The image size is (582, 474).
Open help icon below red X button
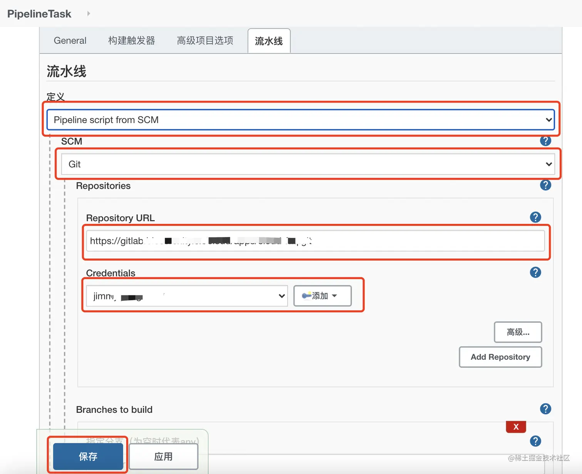(x=535, y=441)
